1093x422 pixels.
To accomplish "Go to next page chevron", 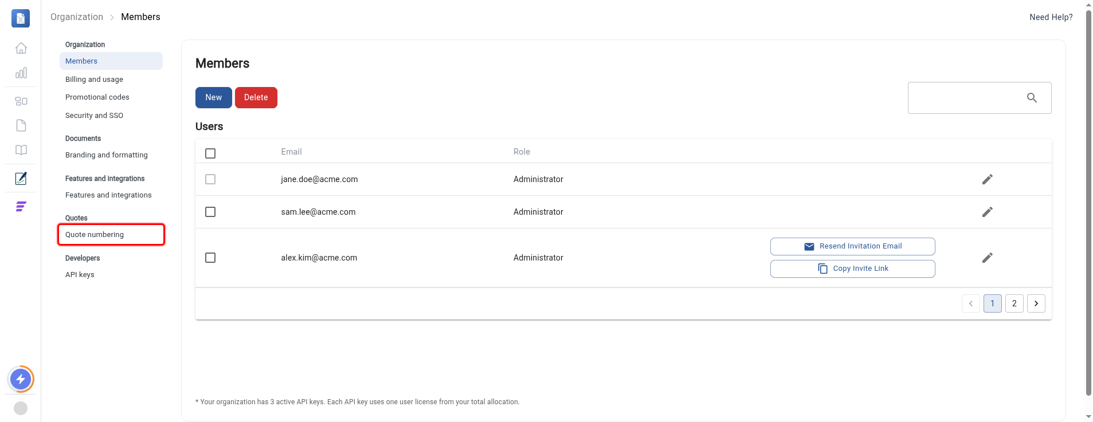I will pos(1036,303).
